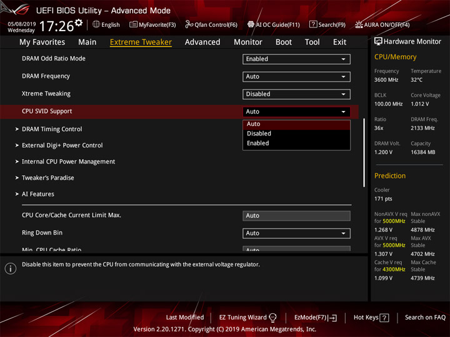Open the Boot tab
Screen dimensions: 450x337
coord(284,42)
